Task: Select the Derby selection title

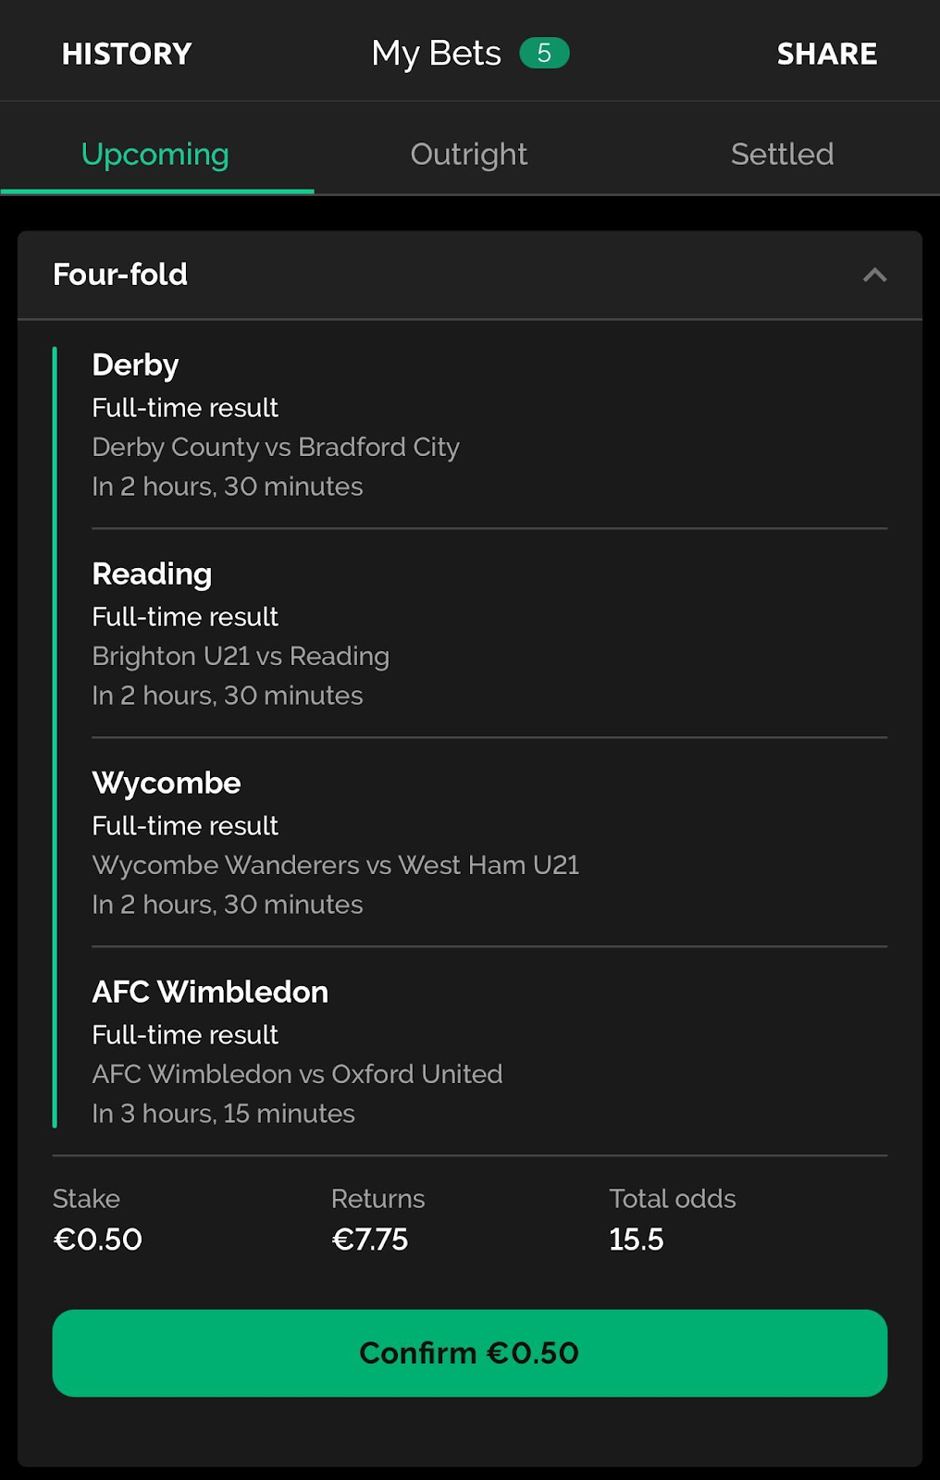Action: [x=135, y=365]
